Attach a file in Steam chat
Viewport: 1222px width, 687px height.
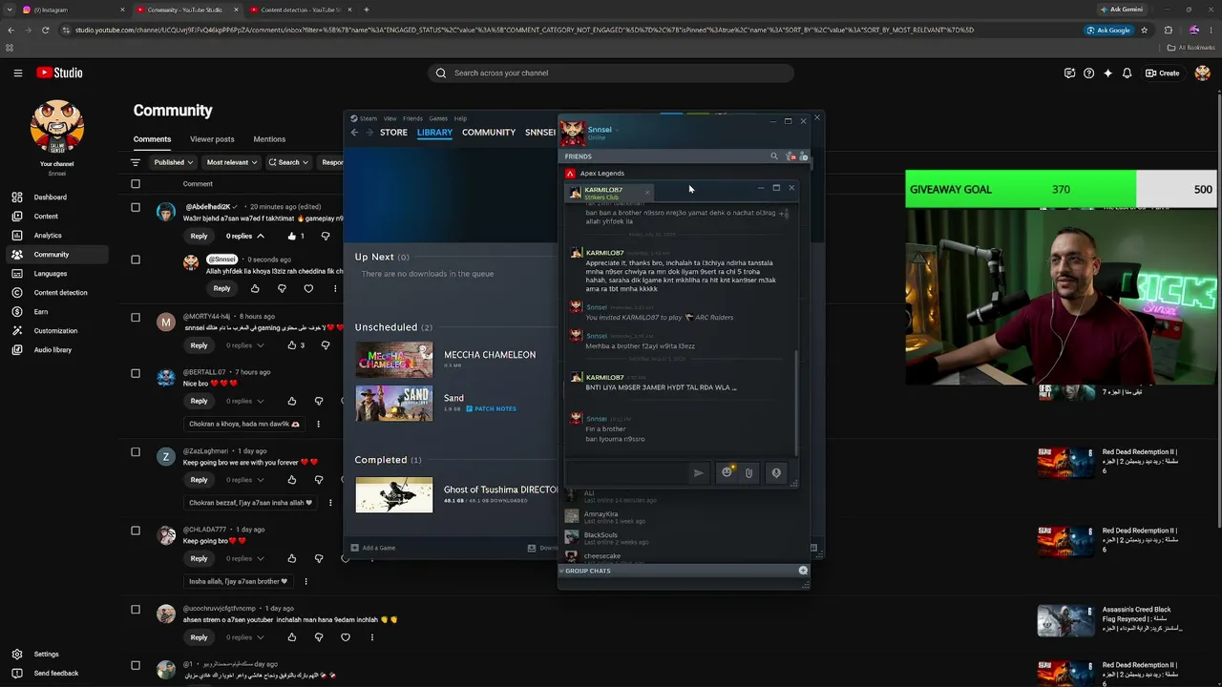pos(748,473)
